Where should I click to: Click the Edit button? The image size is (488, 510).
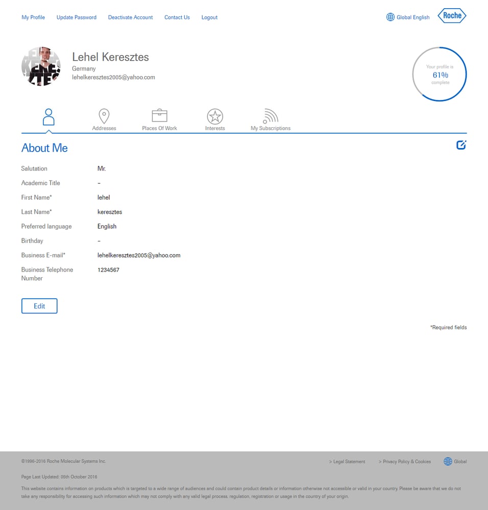pos(39,306)
